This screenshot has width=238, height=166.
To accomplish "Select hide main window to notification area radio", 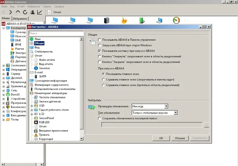I will [103, 85].
